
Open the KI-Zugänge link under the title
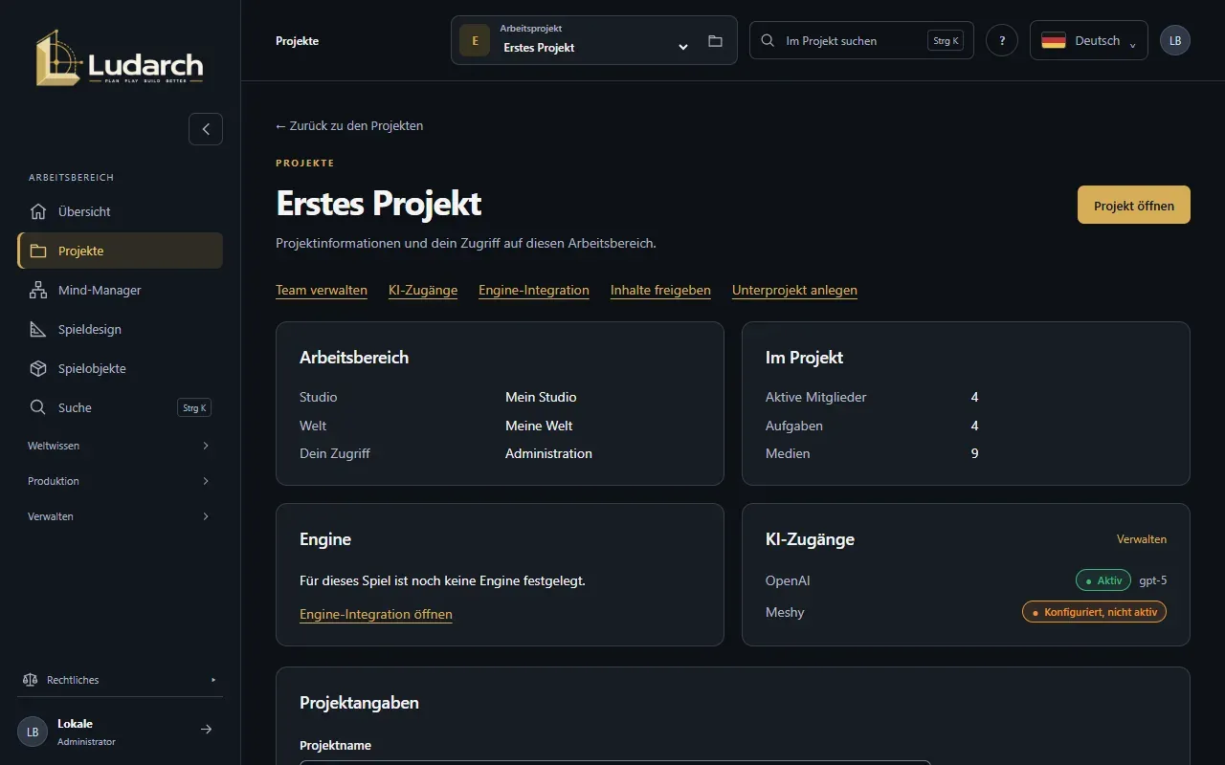pos(423,290)
